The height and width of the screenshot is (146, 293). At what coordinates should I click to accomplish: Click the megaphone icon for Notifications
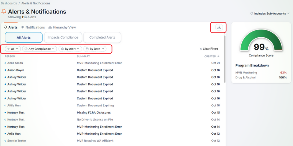[x=23, y=27]
